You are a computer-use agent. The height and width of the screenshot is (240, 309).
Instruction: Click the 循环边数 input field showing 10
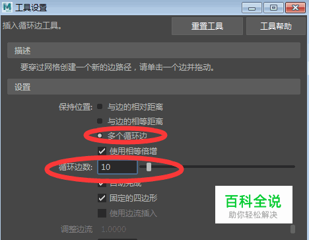point(118,167)
